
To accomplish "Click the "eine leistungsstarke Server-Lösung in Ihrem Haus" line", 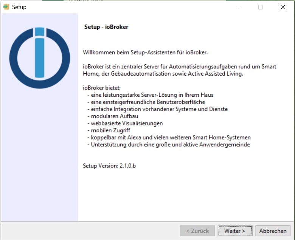I will click(x=152, y=95).
